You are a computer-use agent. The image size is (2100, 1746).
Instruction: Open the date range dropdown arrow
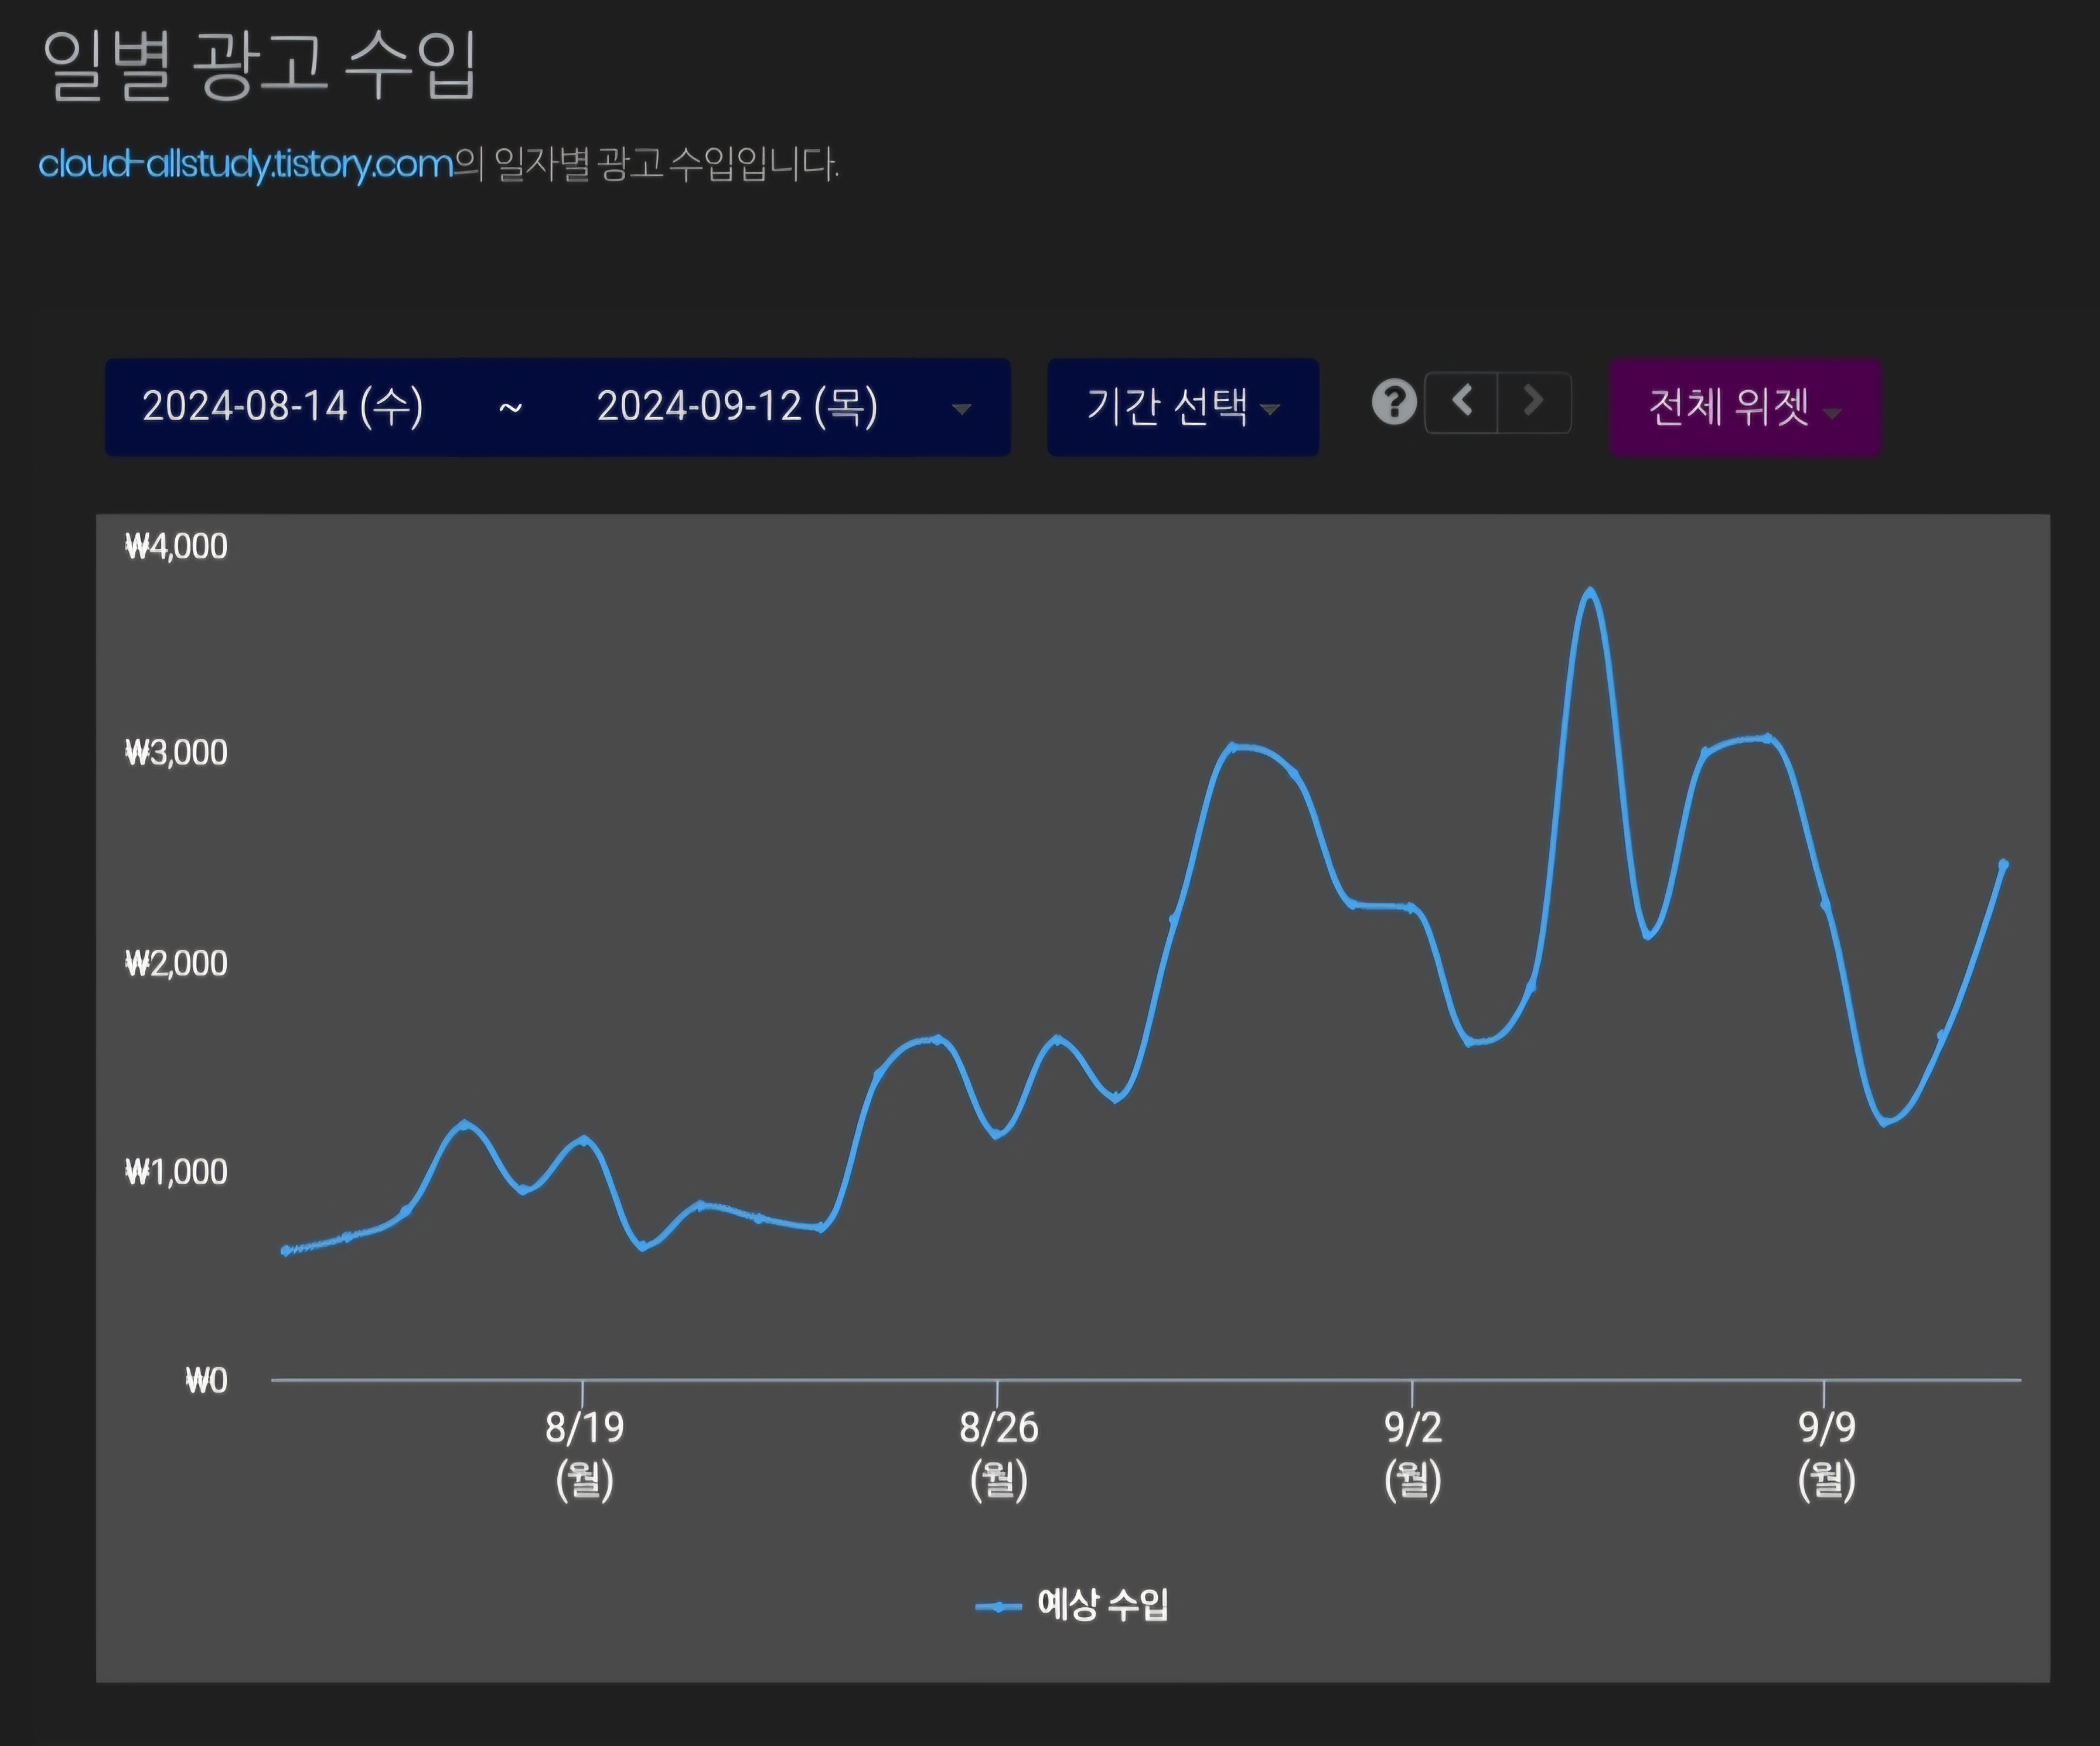coord(961,408)
